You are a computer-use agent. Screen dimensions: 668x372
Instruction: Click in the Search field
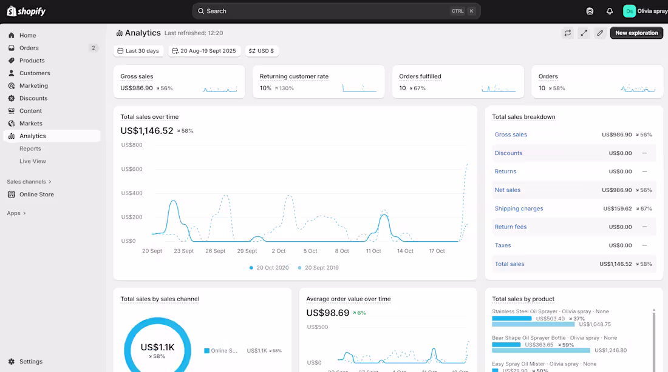(x=336, y=11)
